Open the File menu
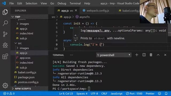This screenshot has height=96, width=171. [11, 3]
